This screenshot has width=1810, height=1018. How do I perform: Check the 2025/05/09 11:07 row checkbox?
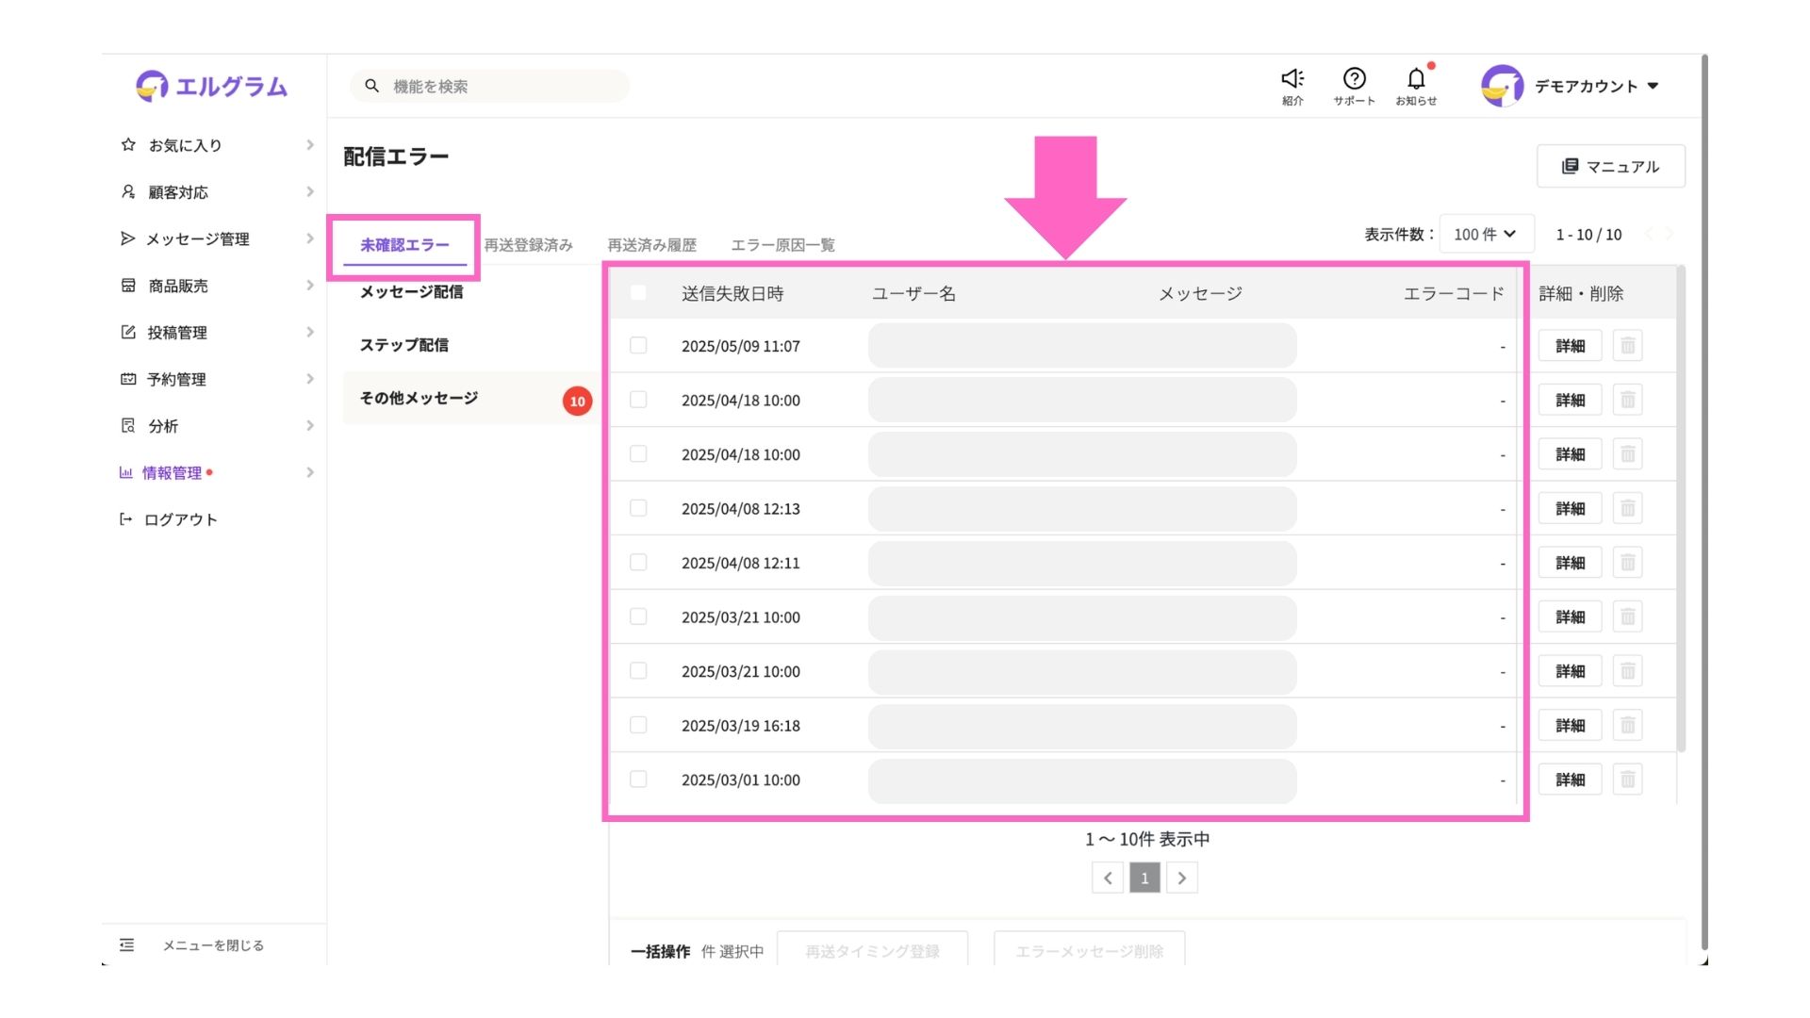point(638,346)
